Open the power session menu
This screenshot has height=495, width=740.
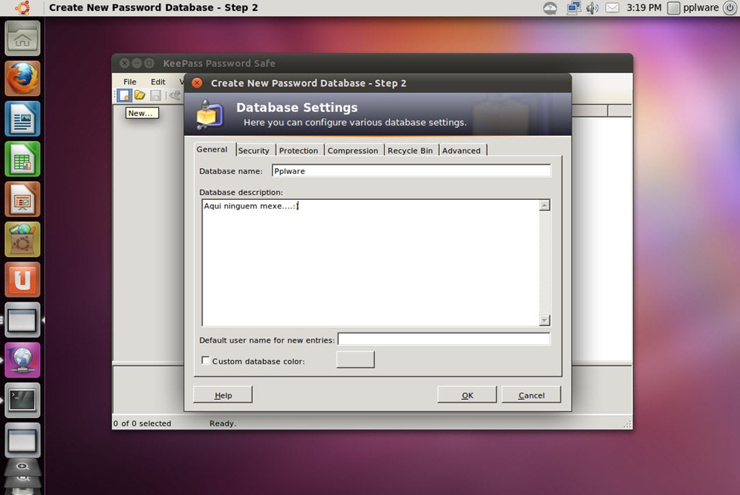click(729, 8)
